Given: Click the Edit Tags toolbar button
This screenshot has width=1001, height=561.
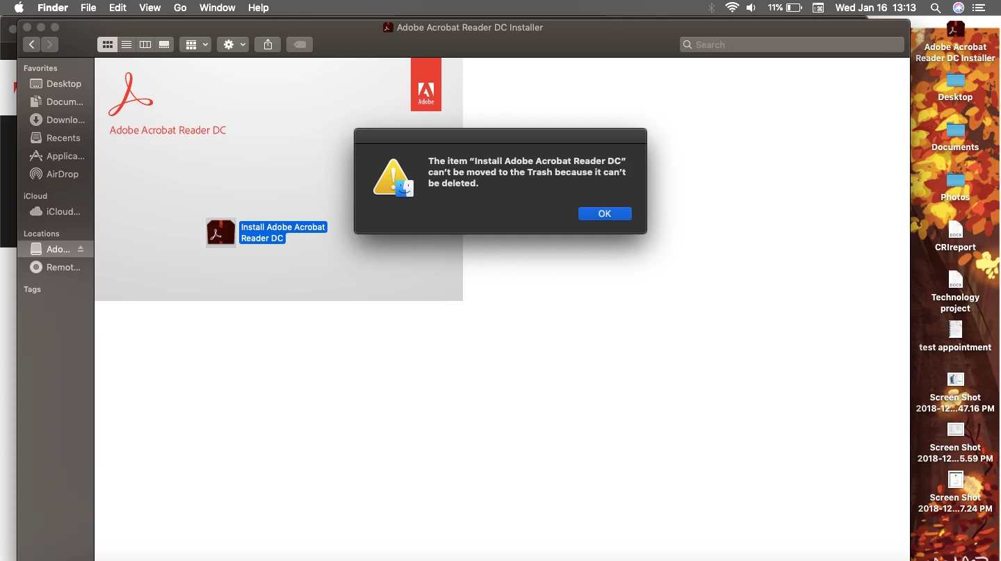Looking at the screenshot, I should pyautogui.click(x=300, y=44).
